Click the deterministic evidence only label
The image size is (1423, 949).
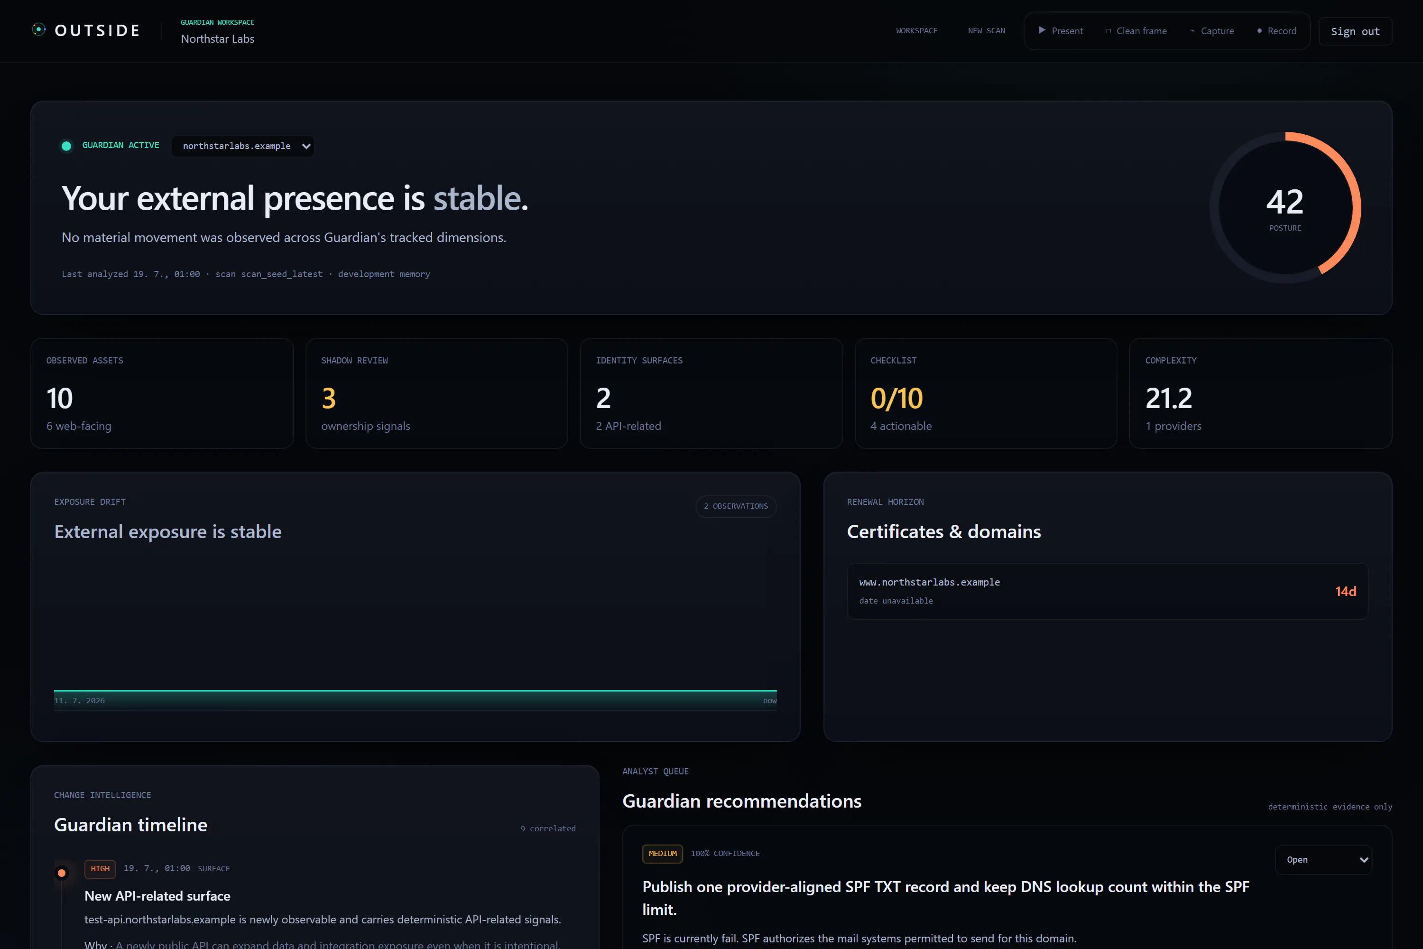coord(1330,807)
